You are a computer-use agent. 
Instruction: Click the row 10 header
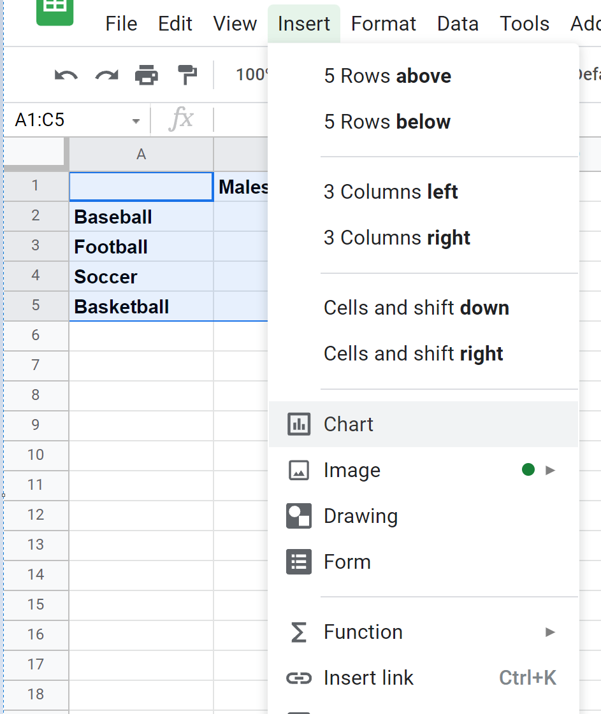click(x=36, y=454)
